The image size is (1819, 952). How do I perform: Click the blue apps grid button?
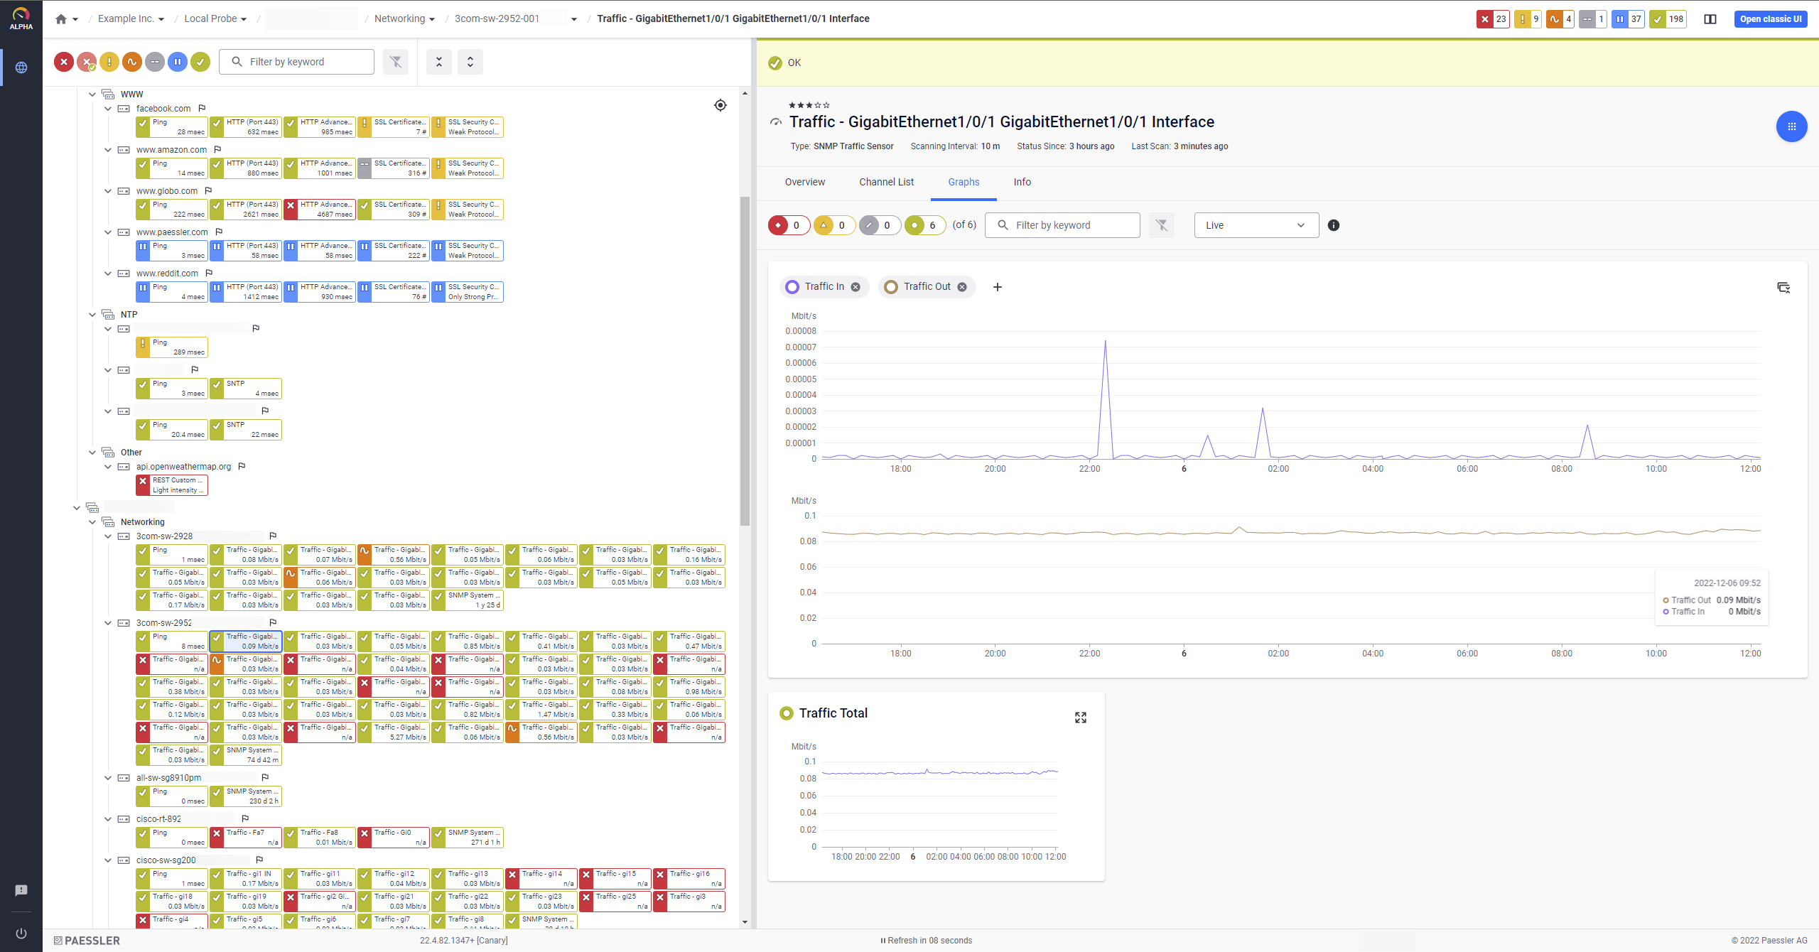point(1791,126)
